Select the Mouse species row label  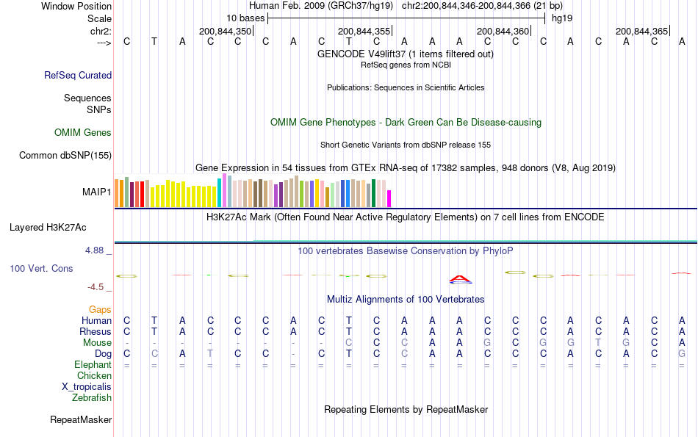[x=97, y=343]
